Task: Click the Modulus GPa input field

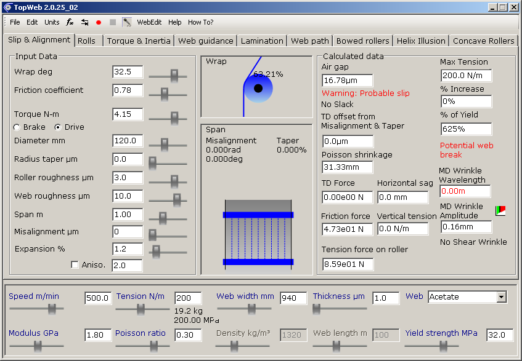Action: point(98,335)
